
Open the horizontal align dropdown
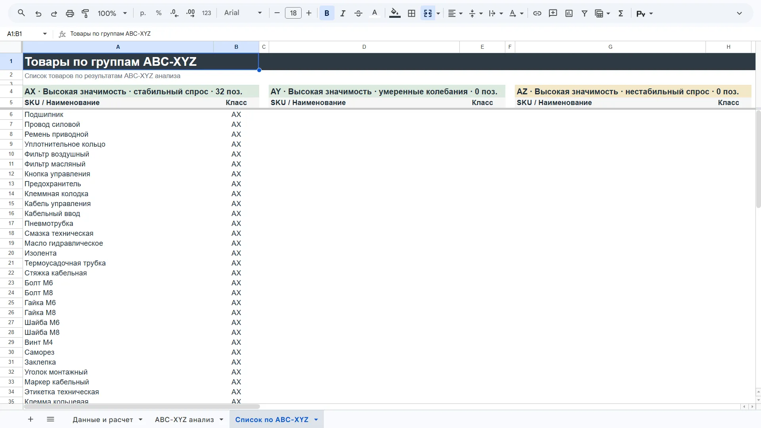coord(455,13)
